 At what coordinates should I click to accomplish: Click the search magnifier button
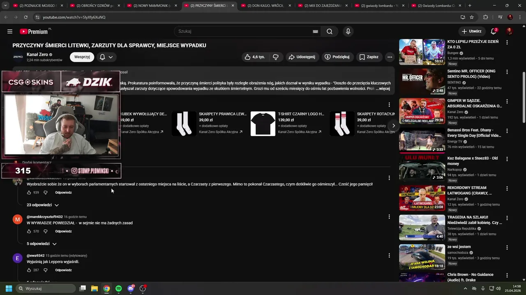[x=330, y=32]
